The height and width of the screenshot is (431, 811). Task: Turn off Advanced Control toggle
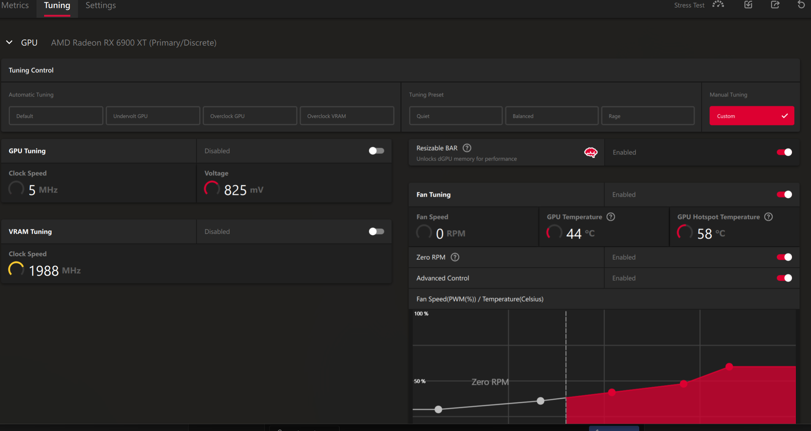[784, 278]
